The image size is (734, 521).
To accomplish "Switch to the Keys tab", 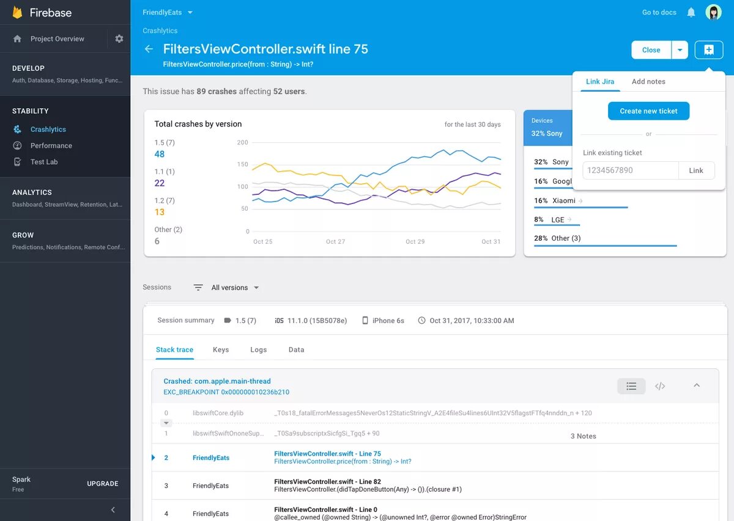I will click(x=221, y=350).
